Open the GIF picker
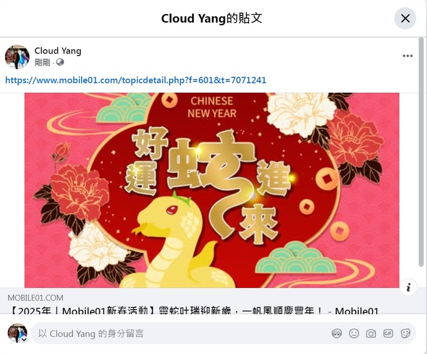Viewport: 427px width, 354px height. [388, 333]
